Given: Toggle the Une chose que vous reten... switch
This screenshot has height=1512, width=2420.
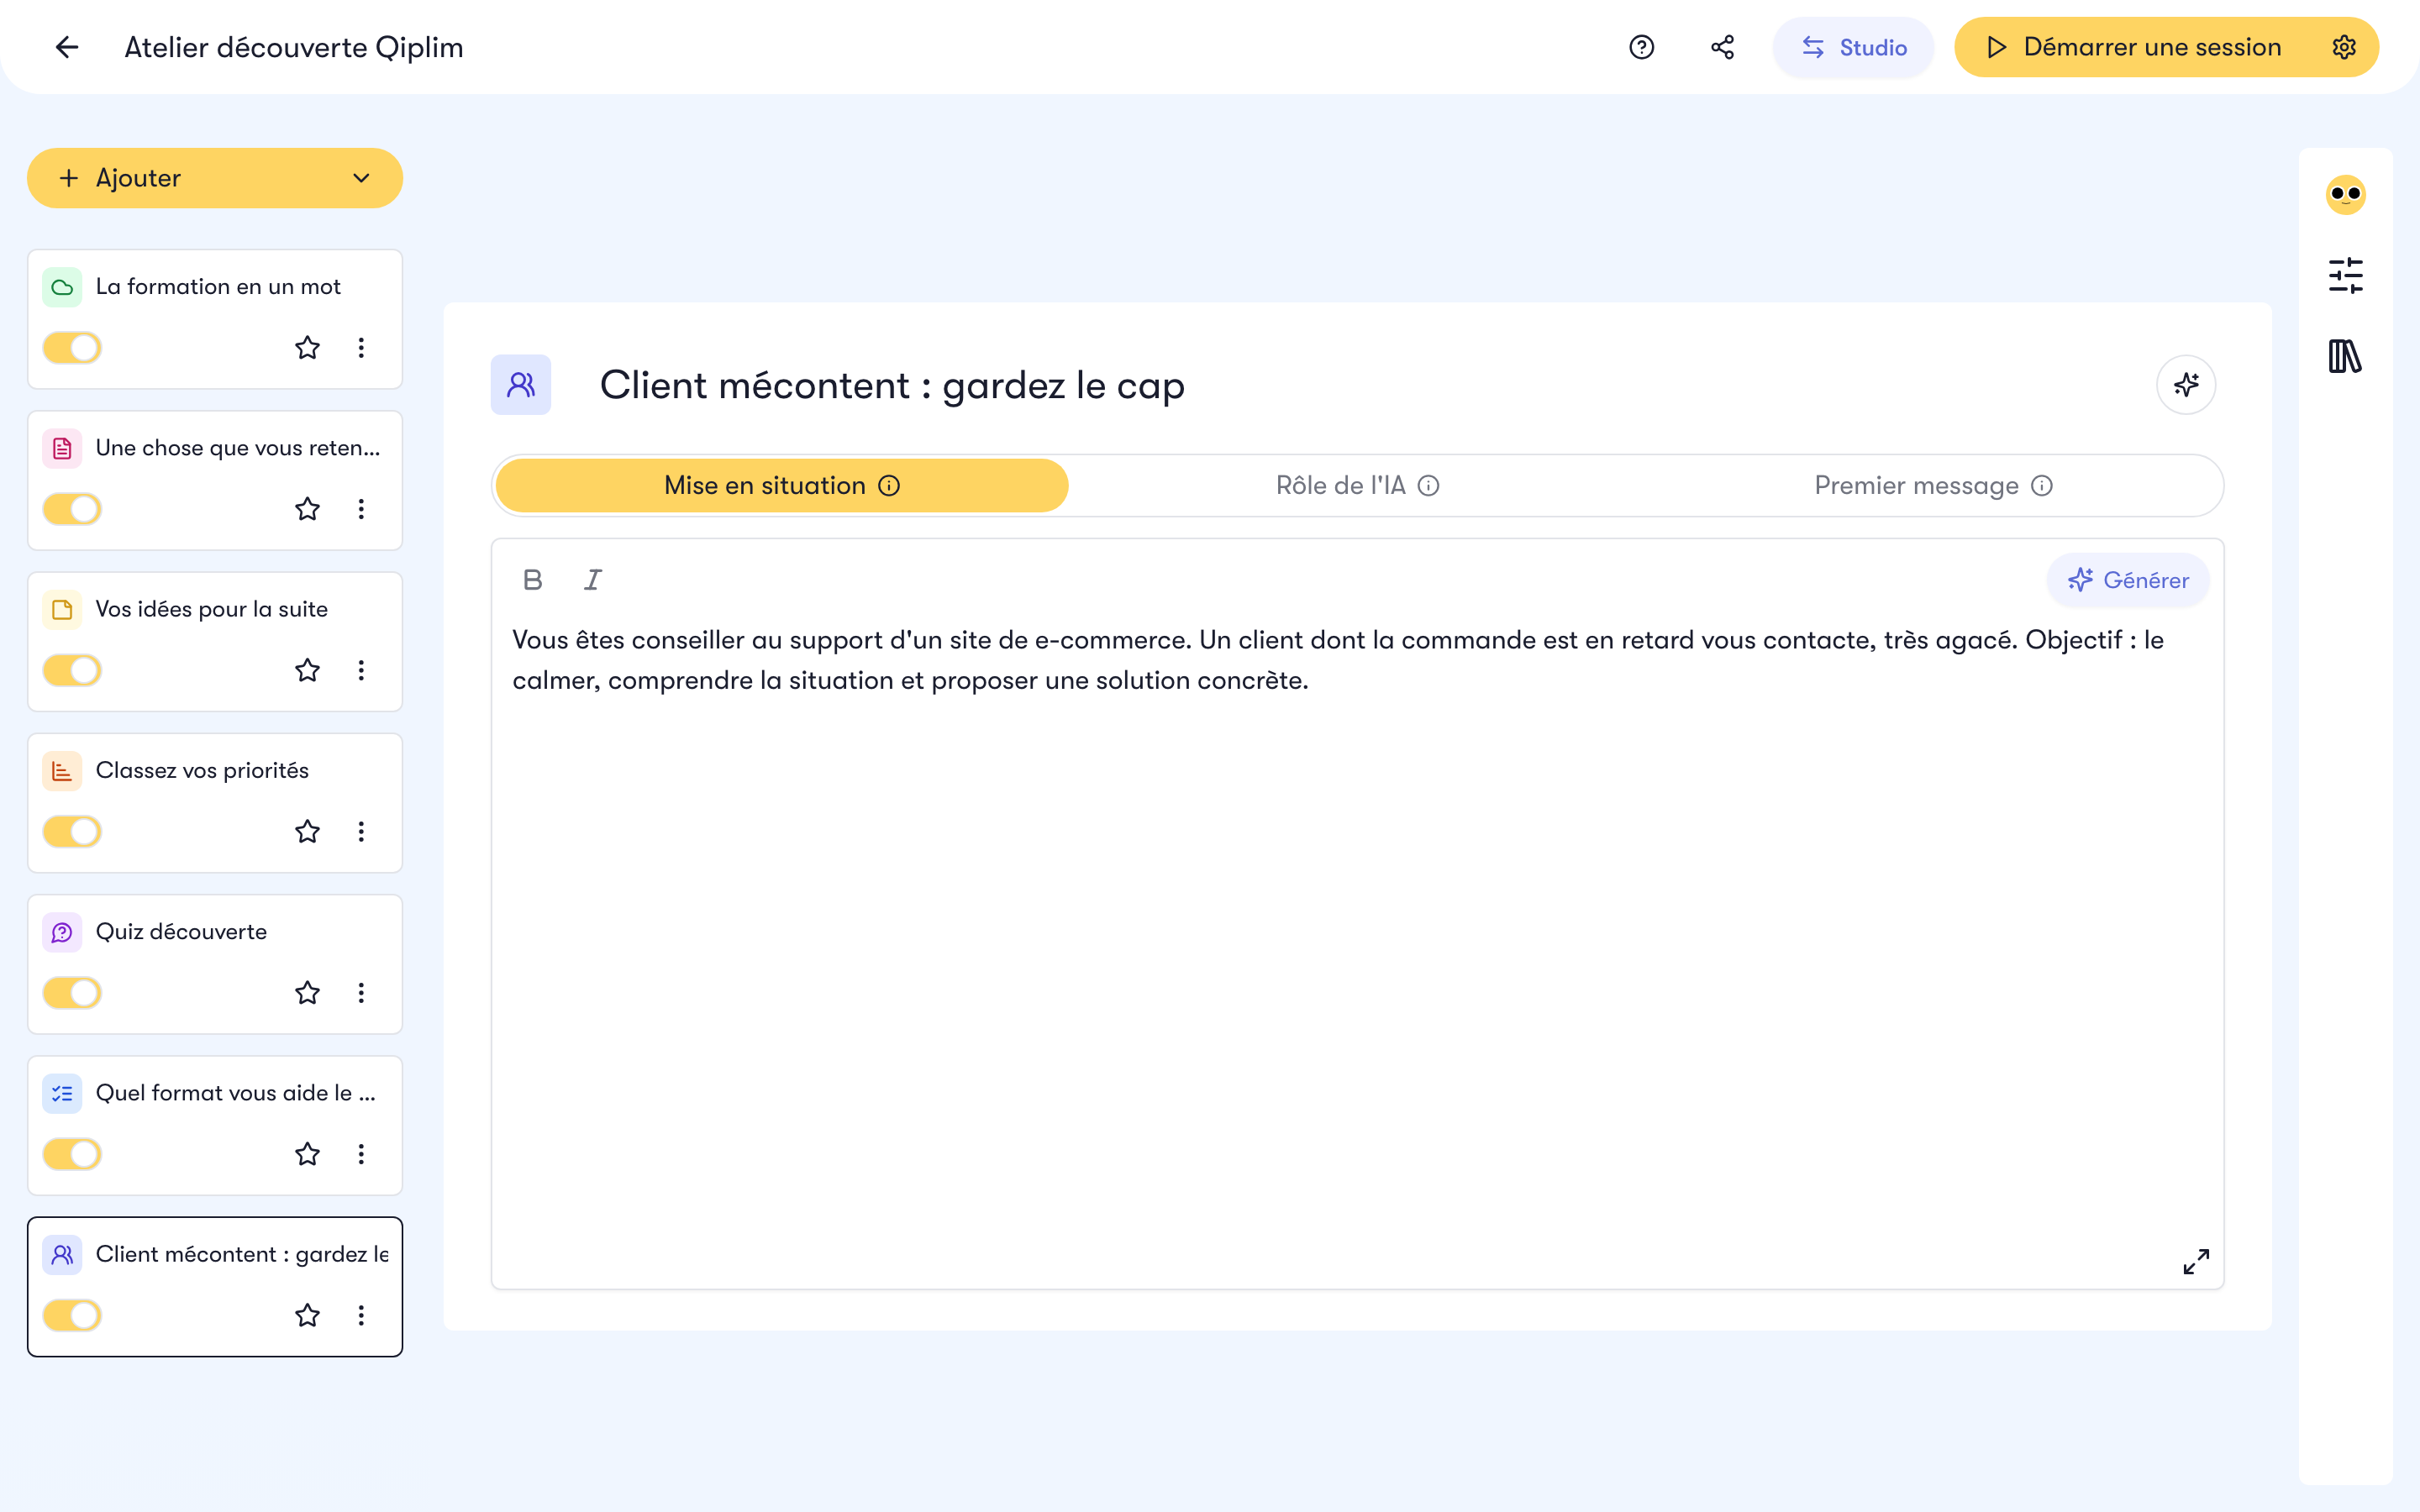Looking at the screenshot, I should [72, 509].
